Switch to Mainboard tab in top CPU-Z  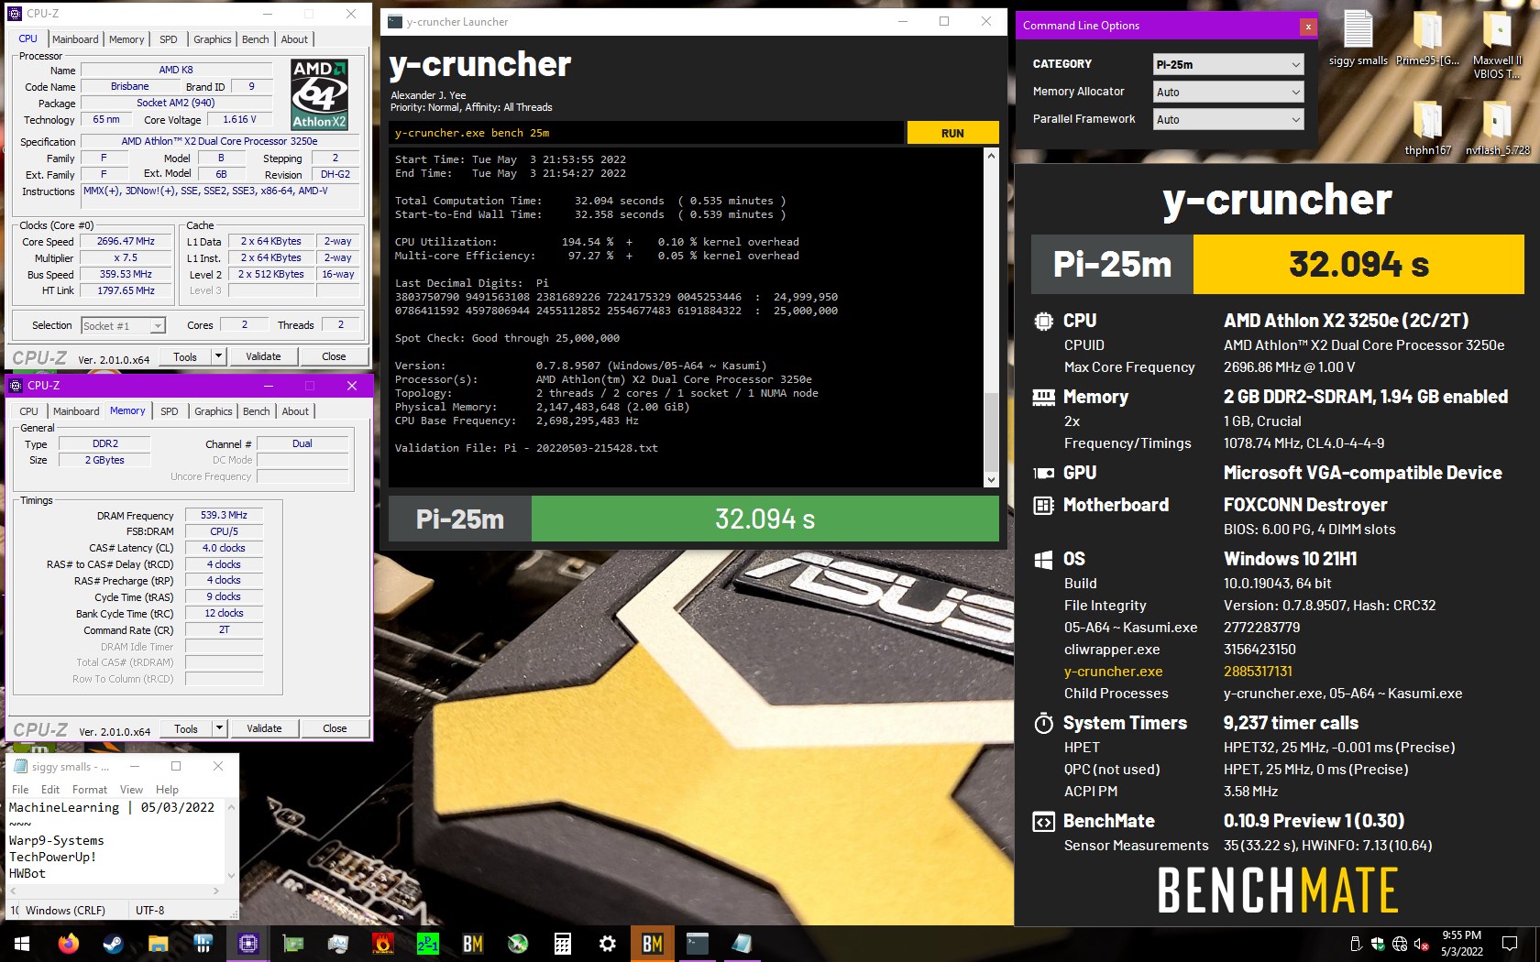(75, 39)
